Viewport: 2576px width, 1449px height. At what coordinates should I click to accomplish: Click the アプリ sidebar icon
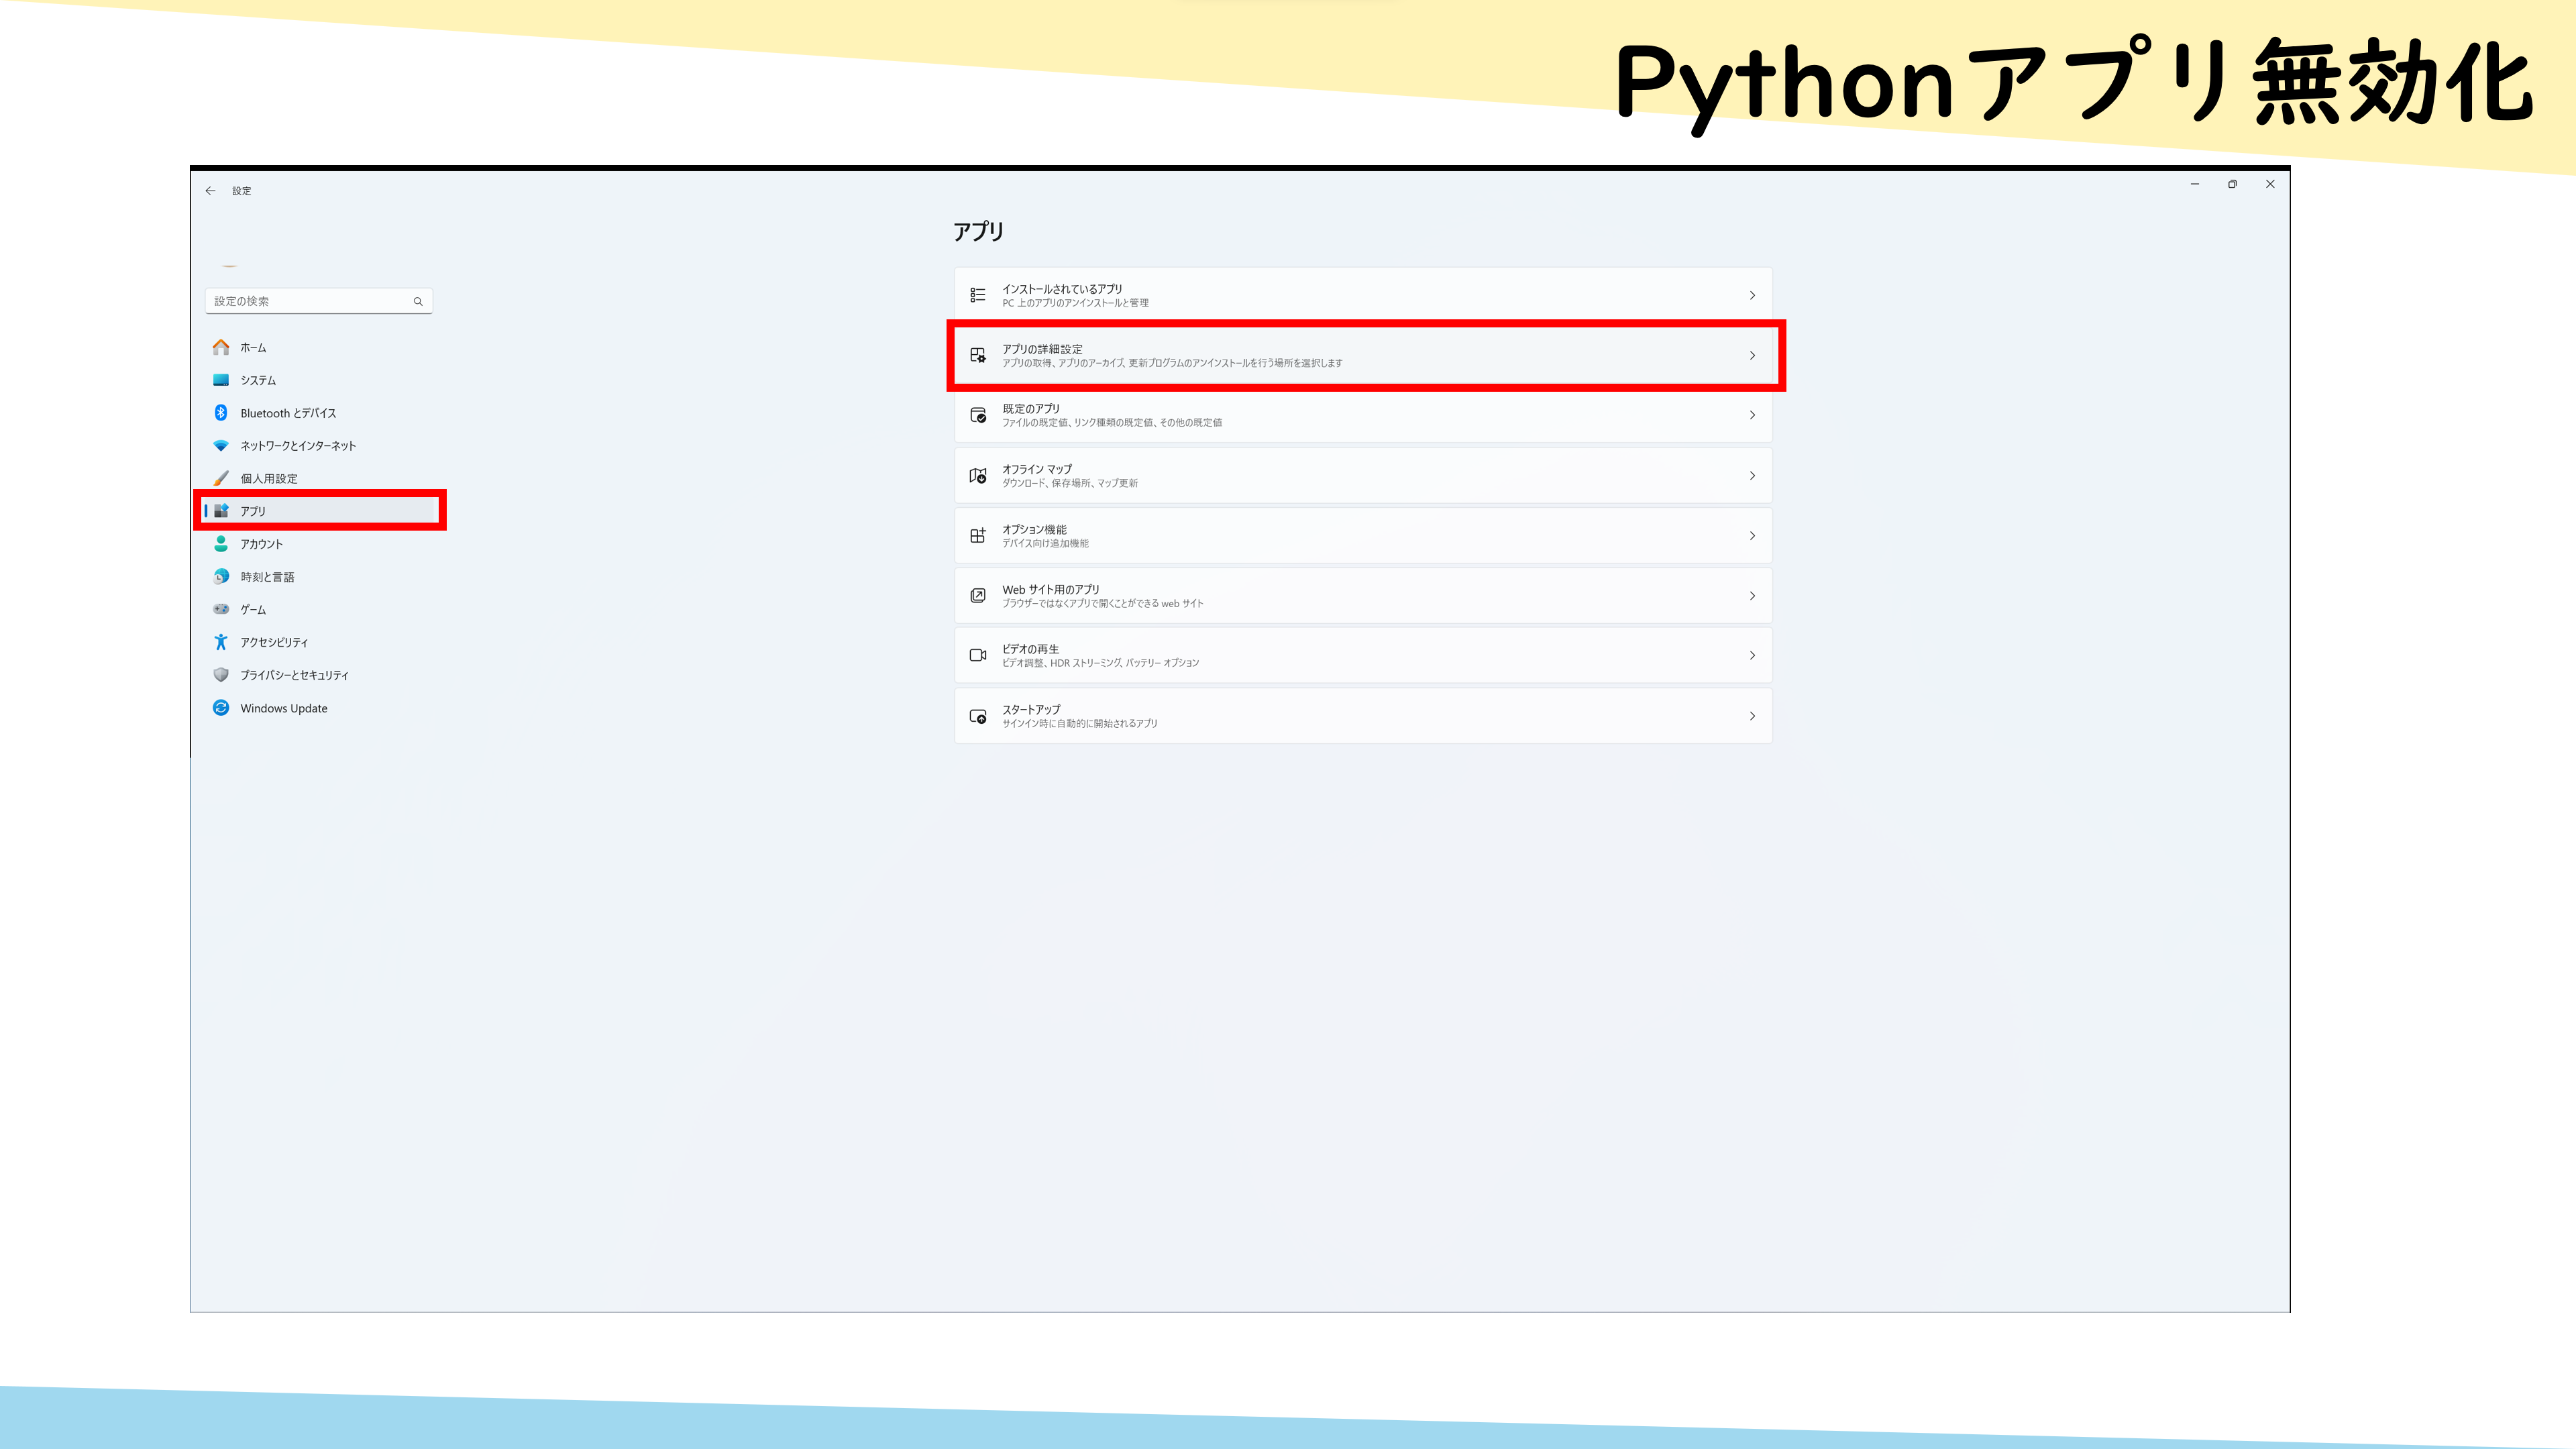(x=221, y=511)
